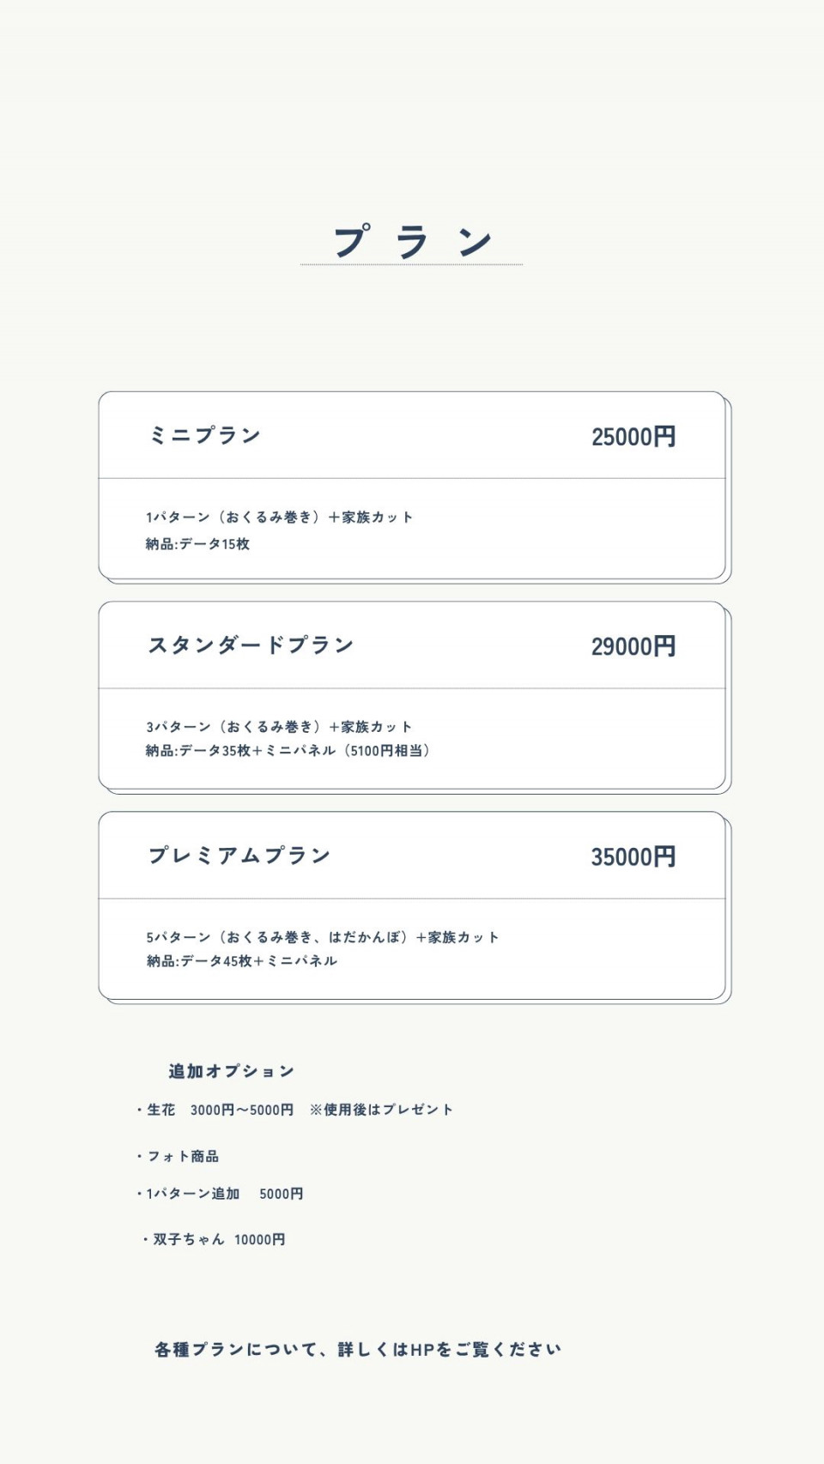Click the 追加オプション section heading
The image size is (824, 1464).
232,1071
